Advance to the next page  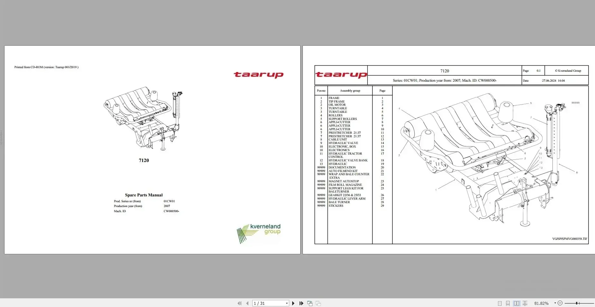293,303
